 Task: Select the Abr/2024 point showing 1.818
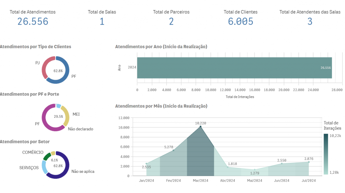tap(228, 167)
